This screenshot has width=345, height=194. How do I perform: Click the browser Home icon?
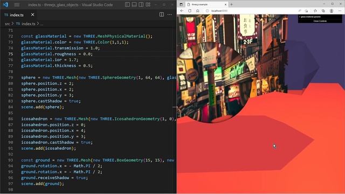198,11
